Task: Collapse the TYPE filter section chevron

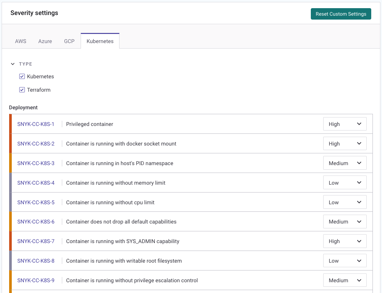Action: point(13,64)
